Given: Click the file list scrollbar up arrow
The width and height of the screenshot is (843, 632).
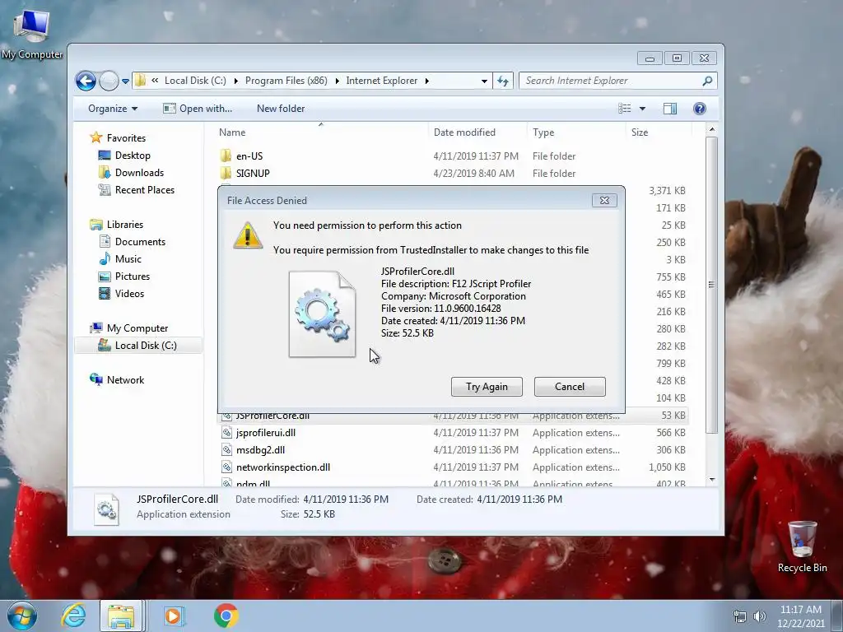Looking at the screenshot, I should click(712, 129).
